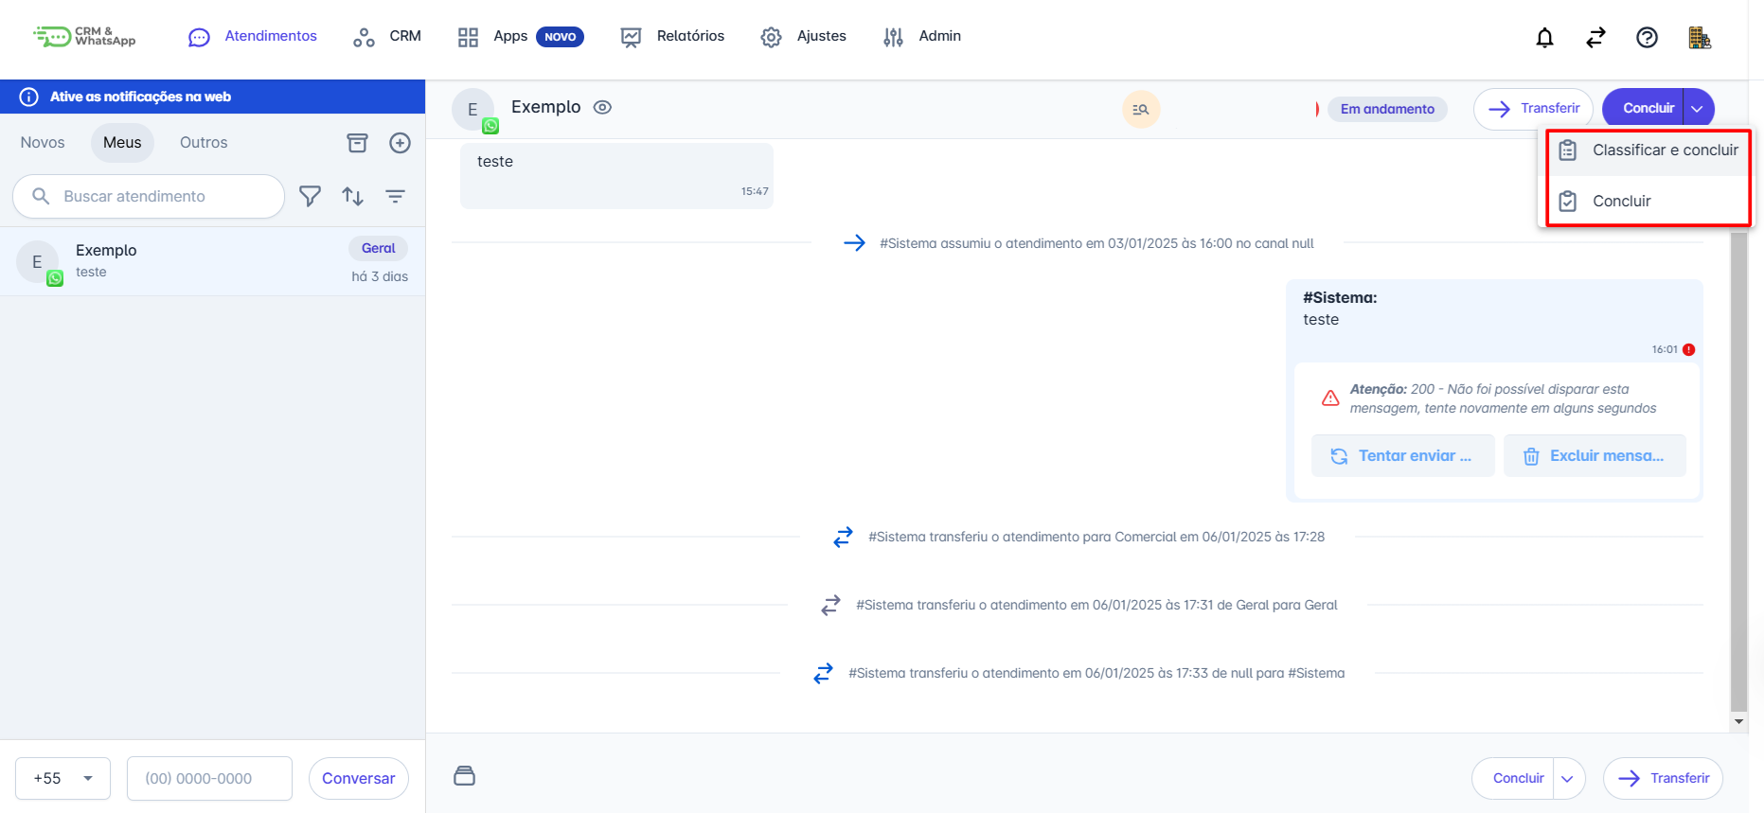Collapse the top Concluir dropdown arrow
Image resolution: width=1764 pixels, height=813 pixels.
1698,109
